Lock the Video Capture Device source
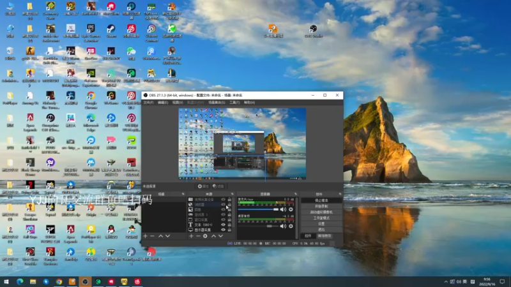Viewport: 511px width, 287px height. [229, 200]
